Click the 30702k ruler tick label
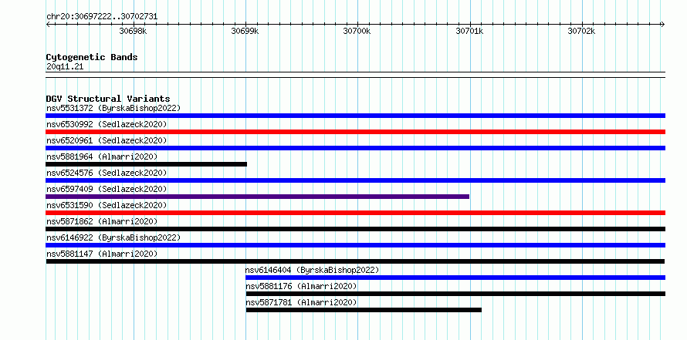Screen dimensions: 687x340 coord(581,31)
